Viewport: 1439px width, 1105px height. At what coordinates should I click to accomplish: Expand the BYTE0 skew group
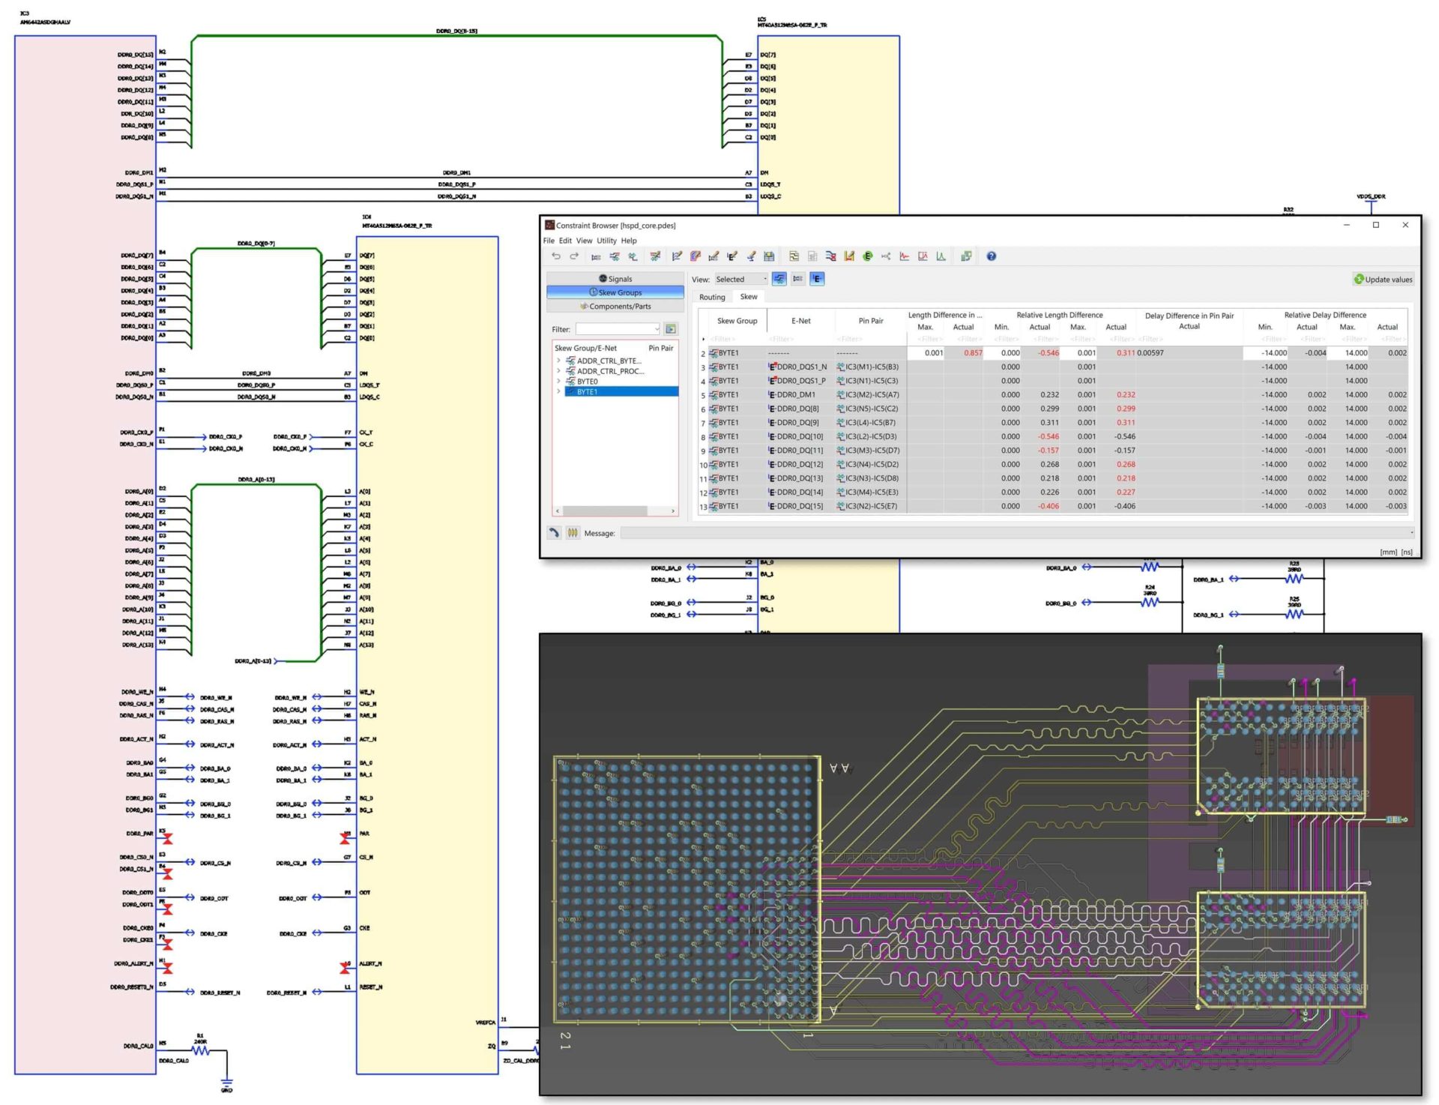[x=559, y=381]
